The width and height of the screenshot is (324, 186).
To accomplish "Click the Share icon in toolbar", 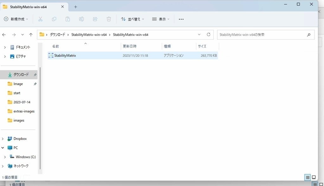I will tap(95, 19).
